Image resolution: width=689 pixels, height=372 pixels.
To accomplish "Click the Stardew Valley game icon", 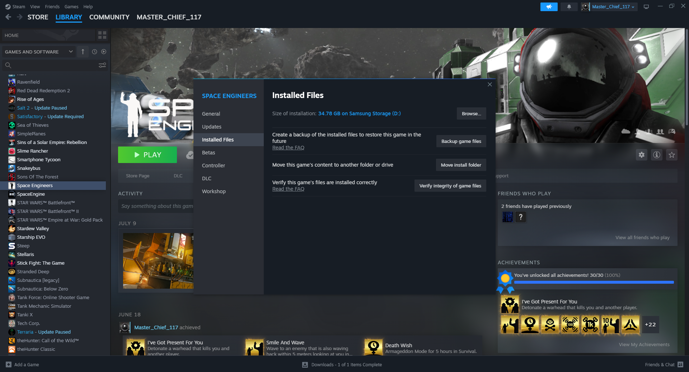I will 12,228.
